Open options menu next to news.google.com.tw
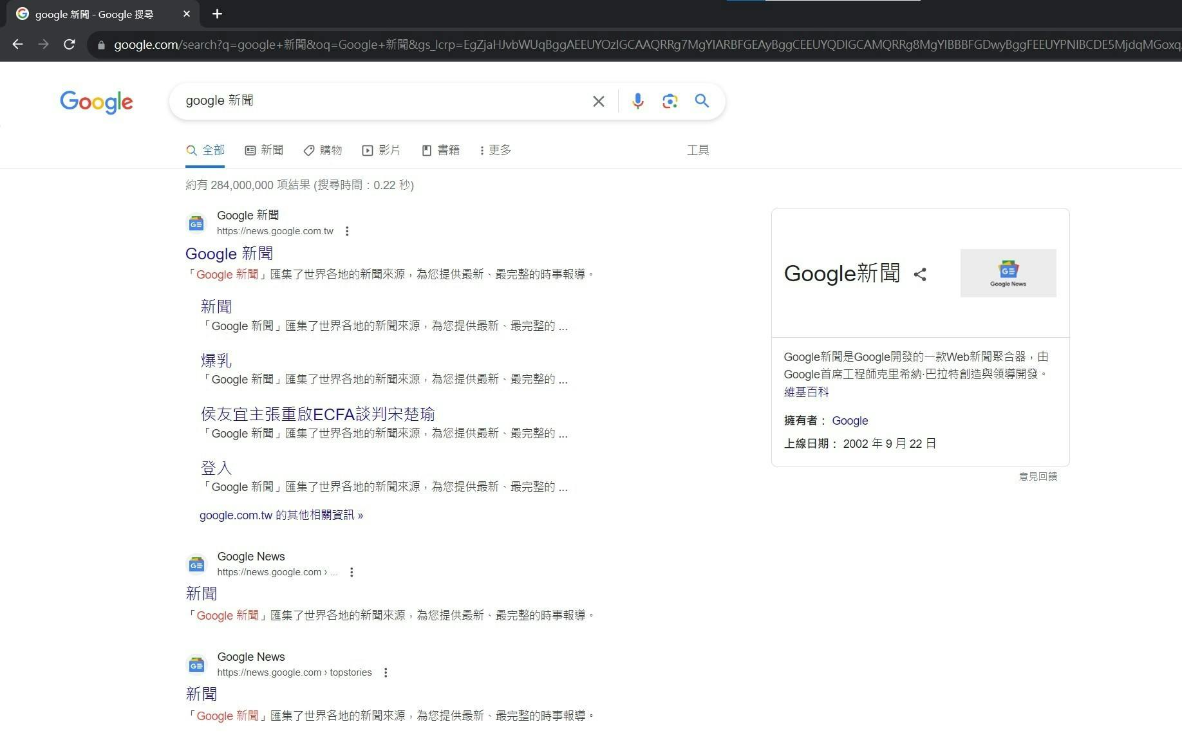This screenshot has width=1182, height=749. (347, 231)
